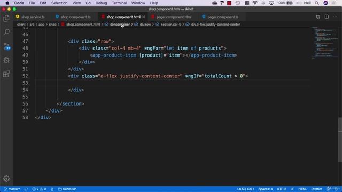
Task: Open the editor More Actions menu
Action: coord(335,17)
